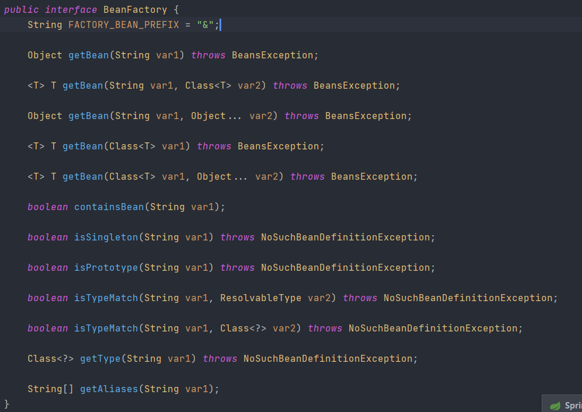Click getBean in the Class<T>, Object... method
This screenshot has width=582, height=412.
point(83,177)
